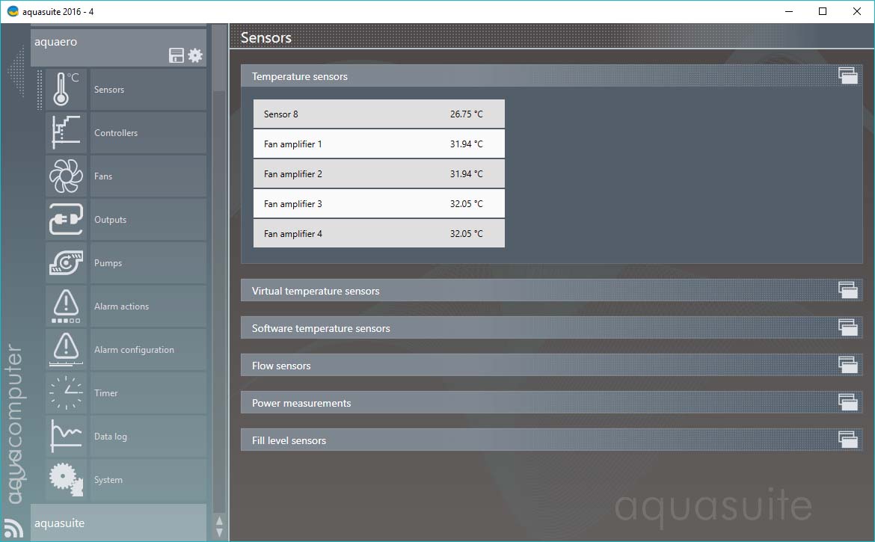This screenshot has height=542, width=875.
Task: Select the Timer clock icon
Action: tap(66, 393)
